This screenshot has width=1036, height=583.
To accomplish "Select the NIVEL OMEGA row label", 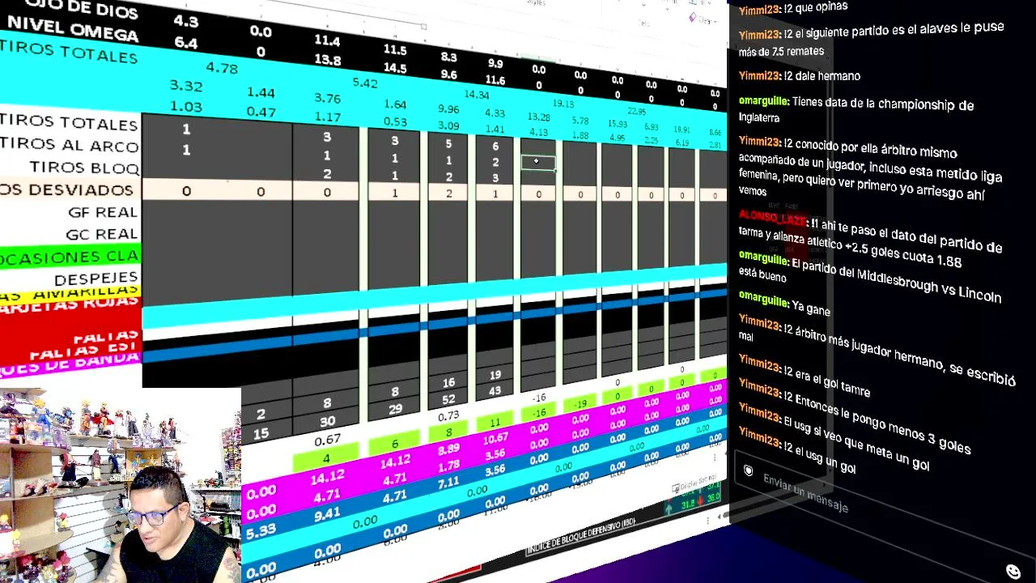I will coord(71,30).
